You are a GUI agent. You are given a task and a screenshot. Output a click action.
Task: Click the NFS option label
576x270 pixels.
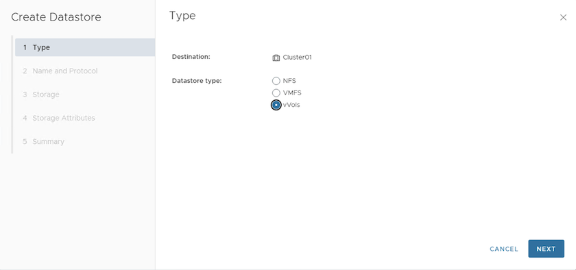(289, 81)
